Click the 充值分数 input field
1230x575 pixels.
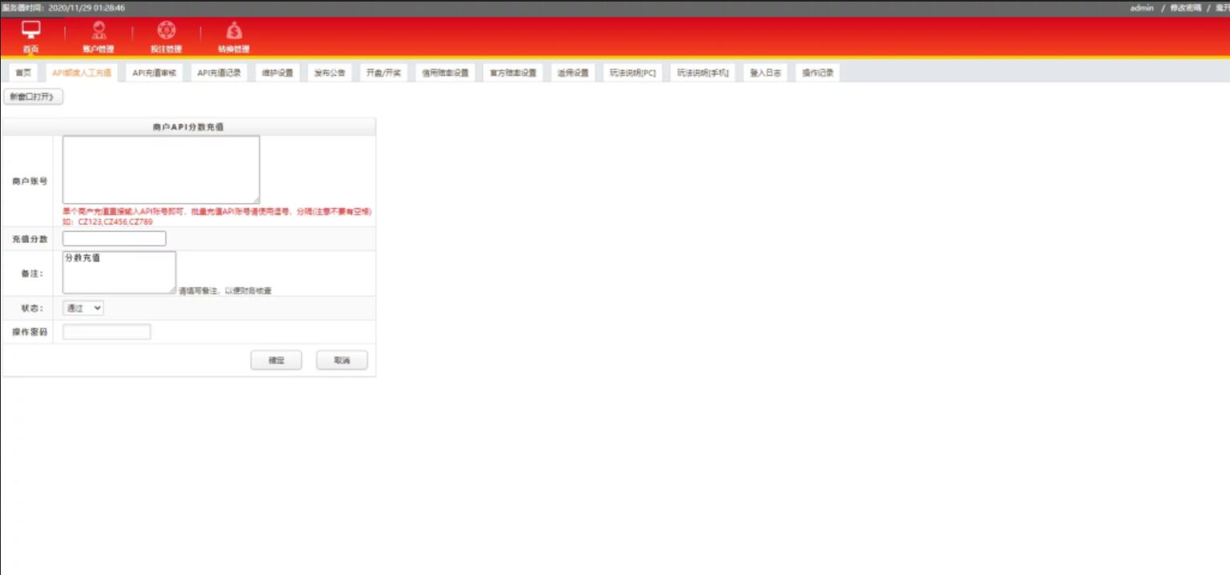coord(114,238)
